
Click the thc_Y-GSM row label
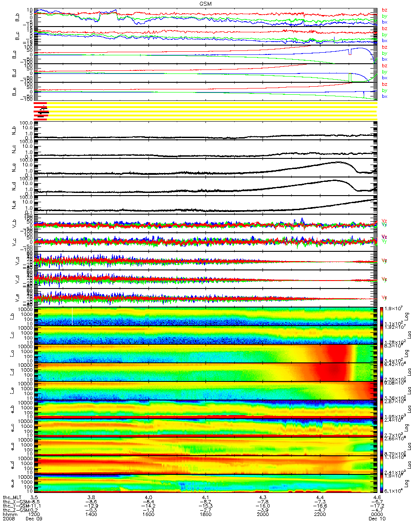click(x=15, y=505)
